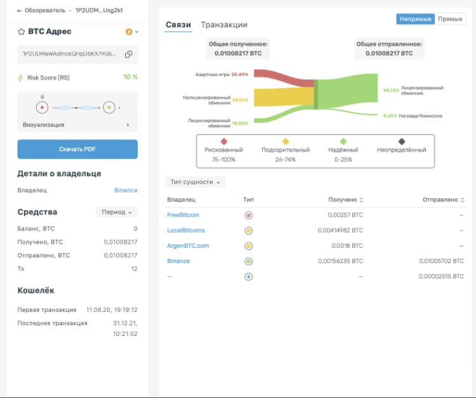
Task: Click the Tx count 12
Action: (134, 269)
